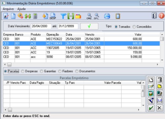Click the green dollar signs toolbar icon
165x119 pixels.
(x=28, y=16)
